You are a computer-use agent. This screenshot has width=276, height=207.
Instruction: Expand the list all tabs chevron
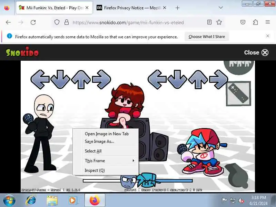pyautogui.click(x=221, y=8)
